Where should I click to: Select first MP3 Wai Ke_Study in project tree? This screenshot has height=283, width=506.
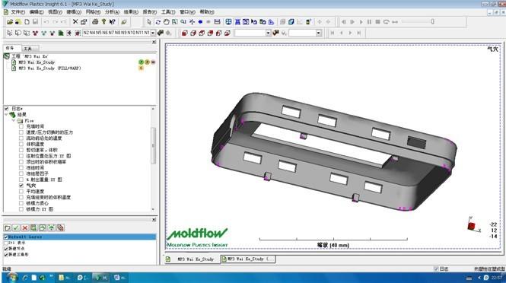[37, 62]
